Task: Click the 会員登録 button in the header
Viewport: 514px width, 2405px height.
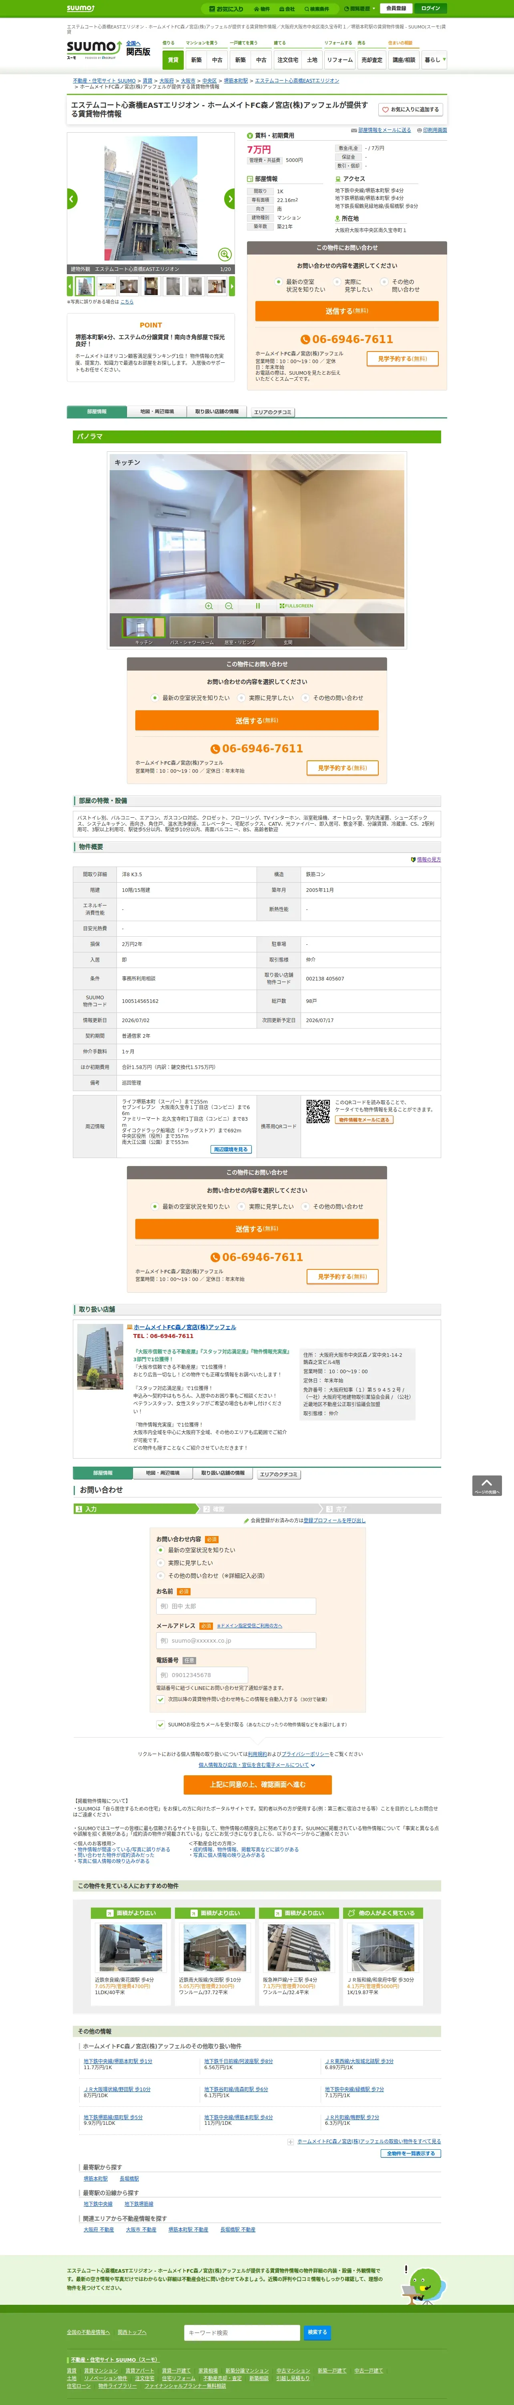Action: 396,8
